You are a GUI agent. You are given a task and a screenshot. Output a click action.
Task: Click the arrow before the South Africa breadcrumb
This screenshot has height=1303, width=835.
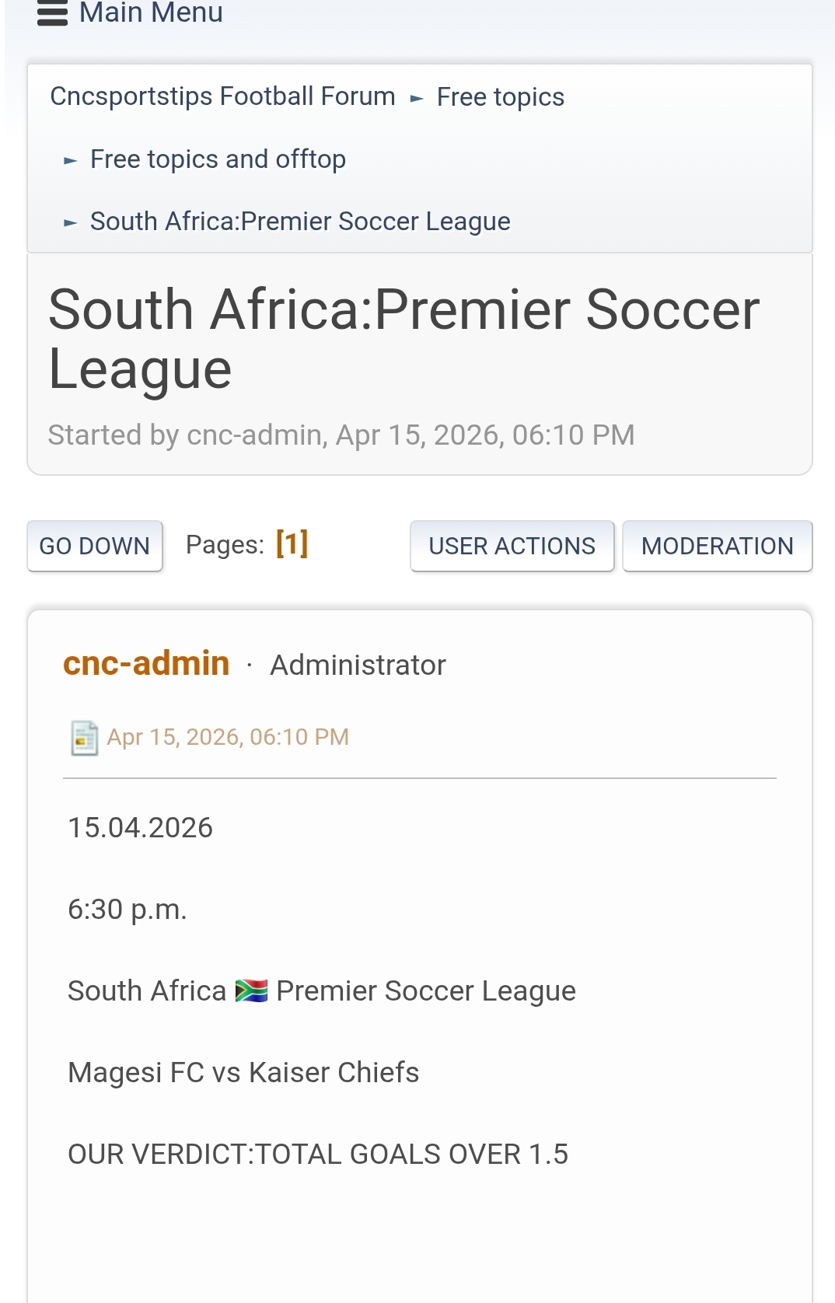(x=70, y=223)
